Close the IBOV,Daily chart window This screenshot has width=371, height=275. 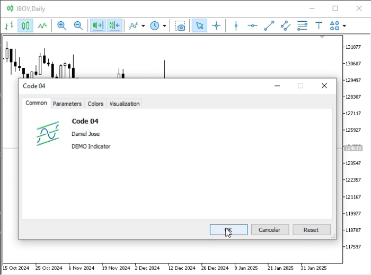(359, 8)
